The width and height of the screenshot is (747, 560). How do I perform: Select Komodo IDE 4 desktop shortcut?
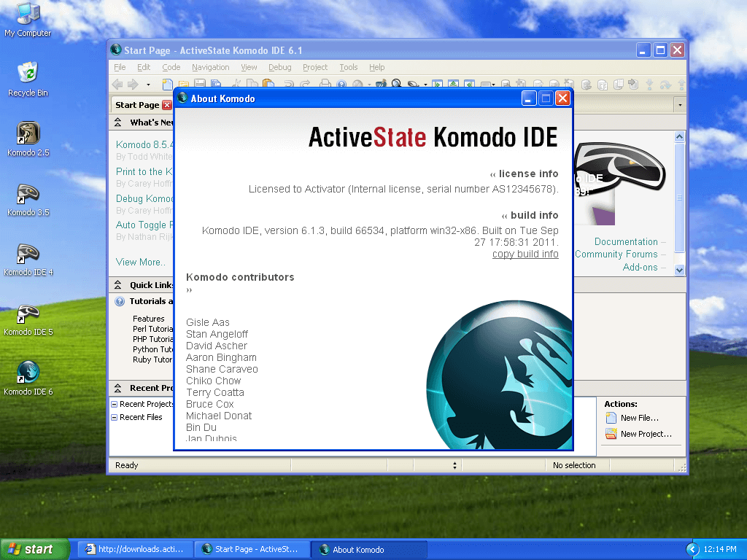(28, 259)
